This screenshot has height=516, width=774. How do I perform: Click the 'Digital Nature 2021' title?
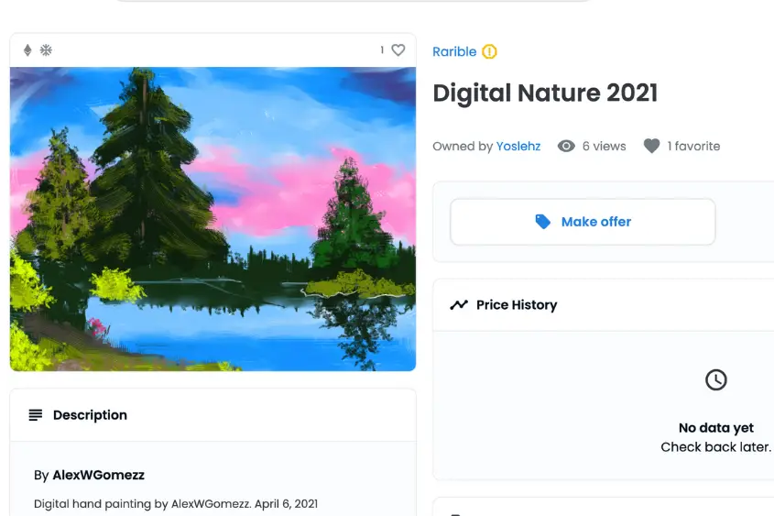pos(545,93)
